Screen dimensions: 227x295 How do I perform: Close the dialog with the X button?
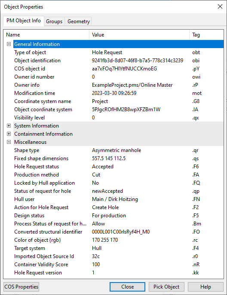tap(220, 6)
